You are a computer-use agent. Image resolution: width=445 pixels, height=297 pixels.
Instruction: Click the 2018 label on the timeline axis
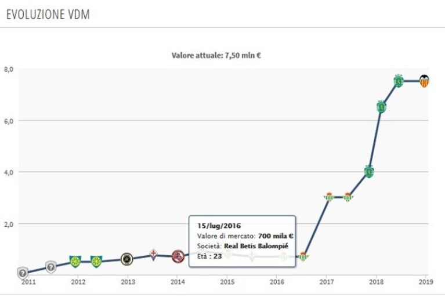pyautogui.click(x=377, y=282)
